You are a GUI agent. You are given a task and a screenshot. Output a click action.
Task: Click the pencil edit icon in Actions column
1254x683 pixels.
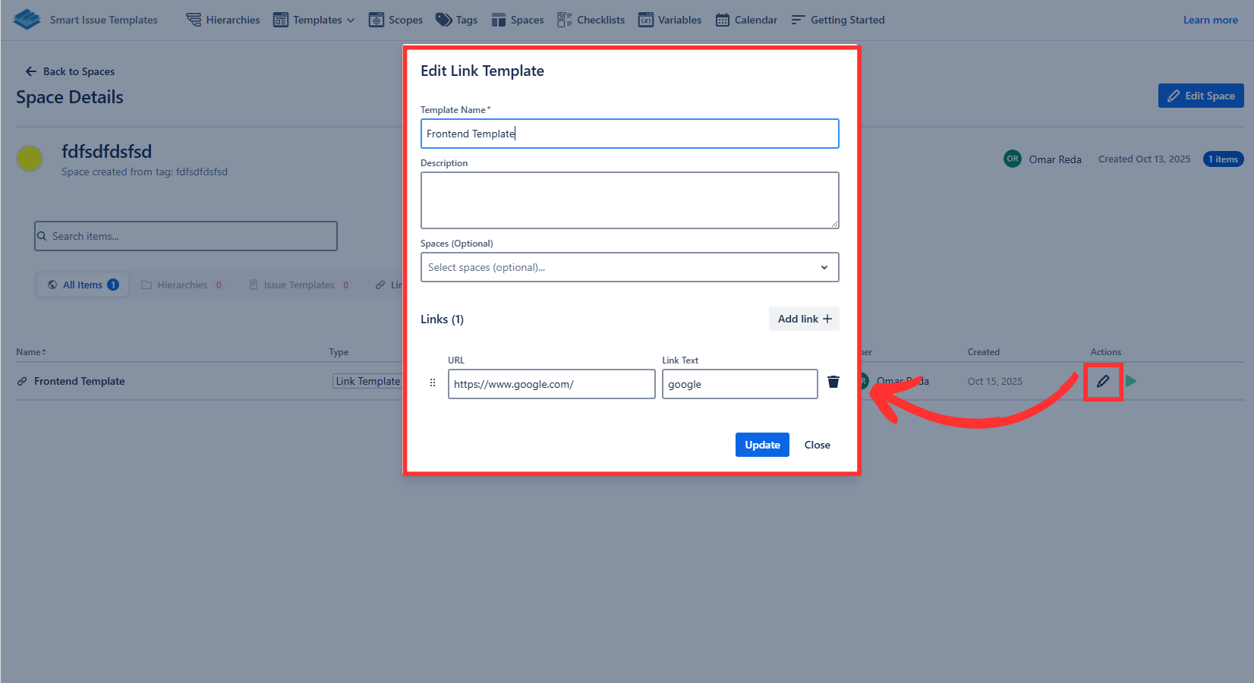pos(1103,381)
